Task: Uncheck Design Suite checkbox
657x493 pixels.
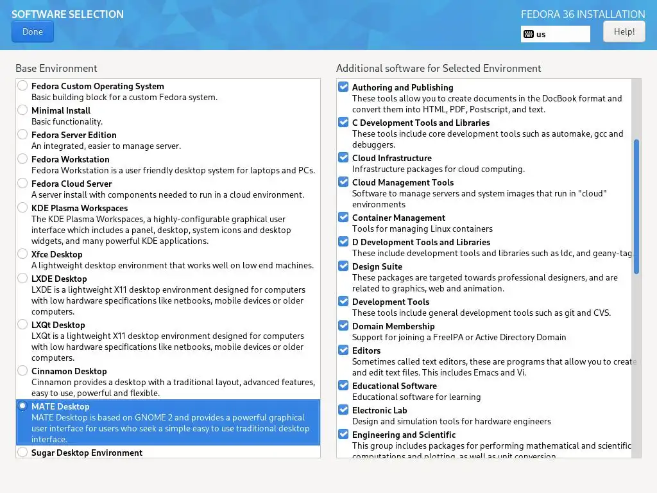Action: 343,266
